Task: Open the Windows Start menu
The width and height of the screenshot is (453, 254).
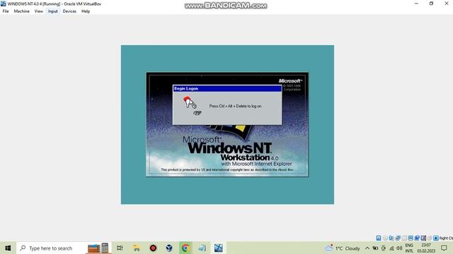Action: click(x=8, y=248)
